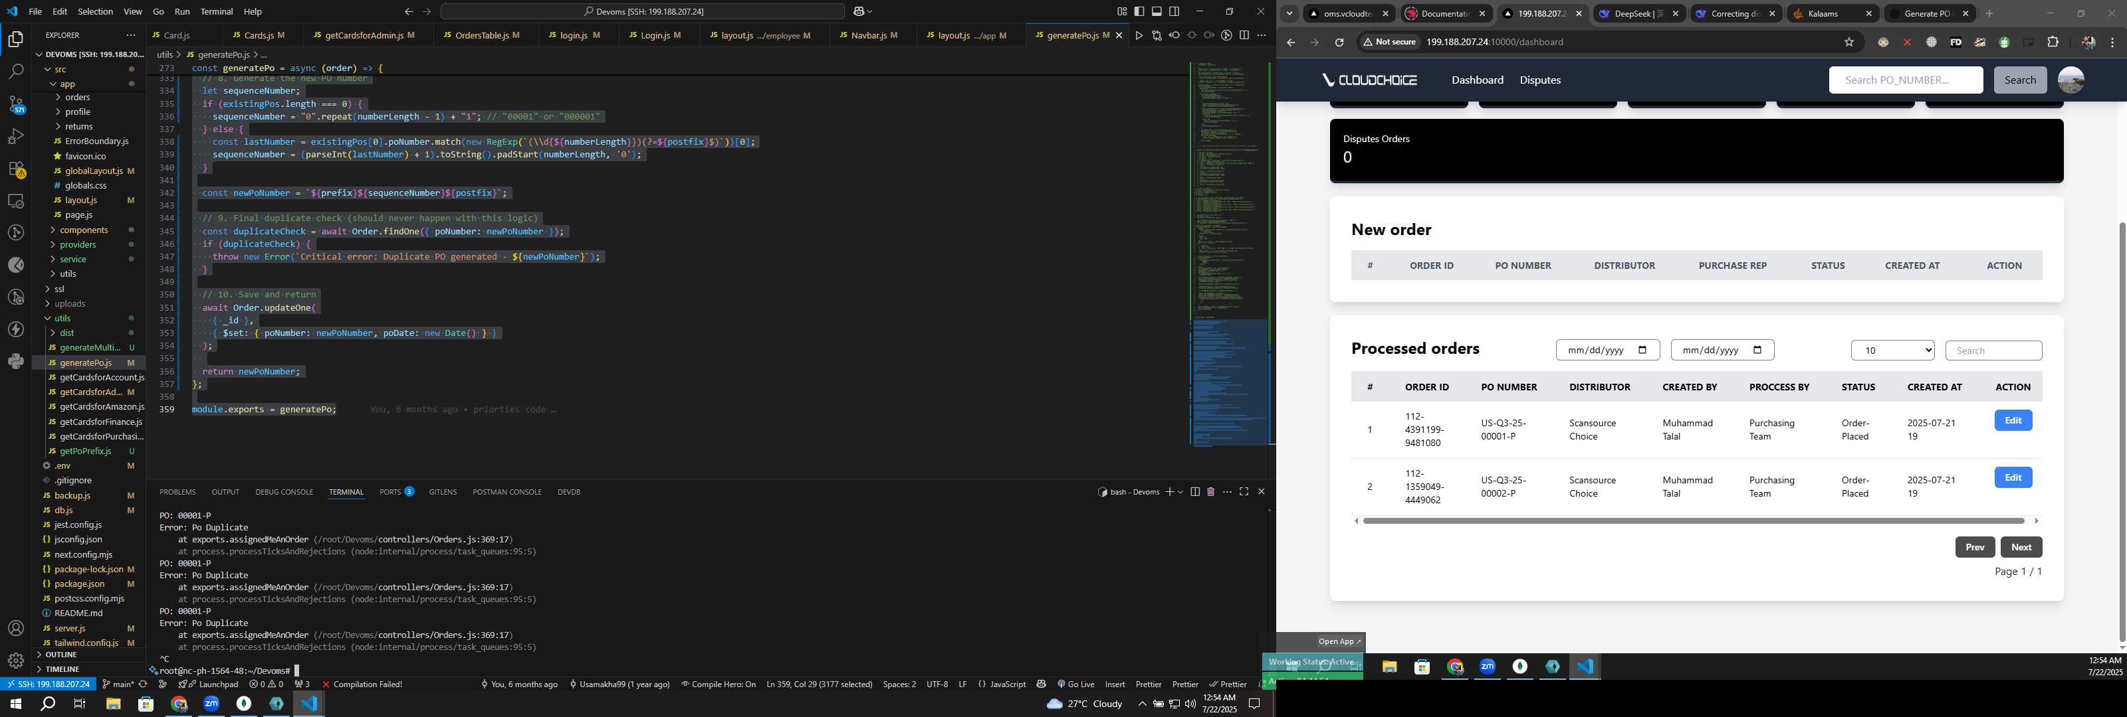2127x717 pixels.
Task: Add a new terminal with plus icon
Action: coord(1169,492)
